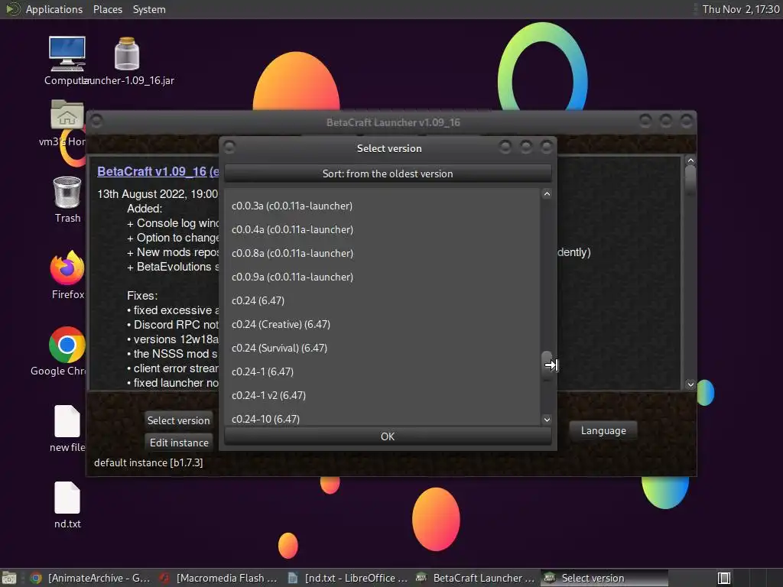This screenshot has width=783, height=587.
Task: Open the Computer desktop icon
Action: coord(67,54)
